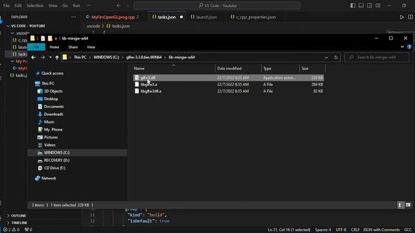This screenshot has height=233, width=415.
Task: Open Pictures in navigation pane
Action: coord(47,137)
